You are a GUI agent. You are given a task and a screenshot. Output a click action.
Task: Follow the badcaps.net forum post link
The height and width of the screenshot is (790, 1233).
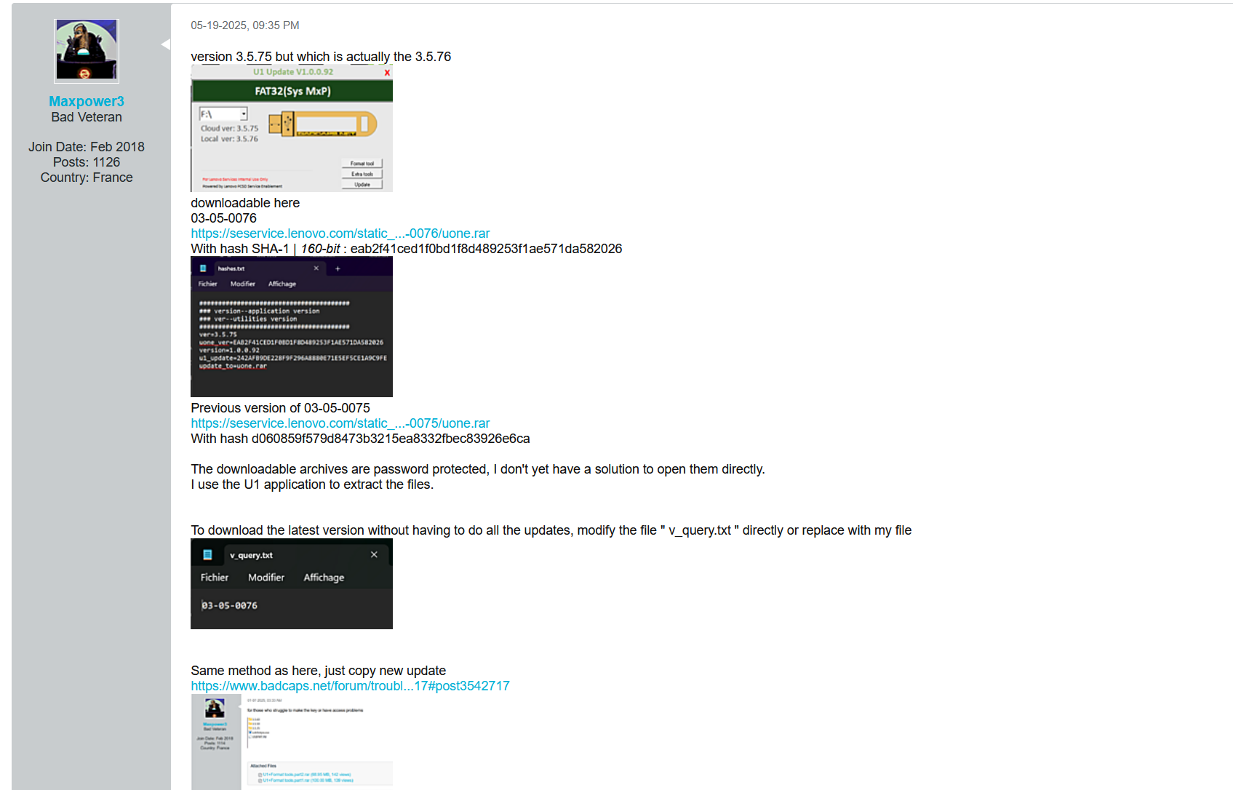pos(350,686)
